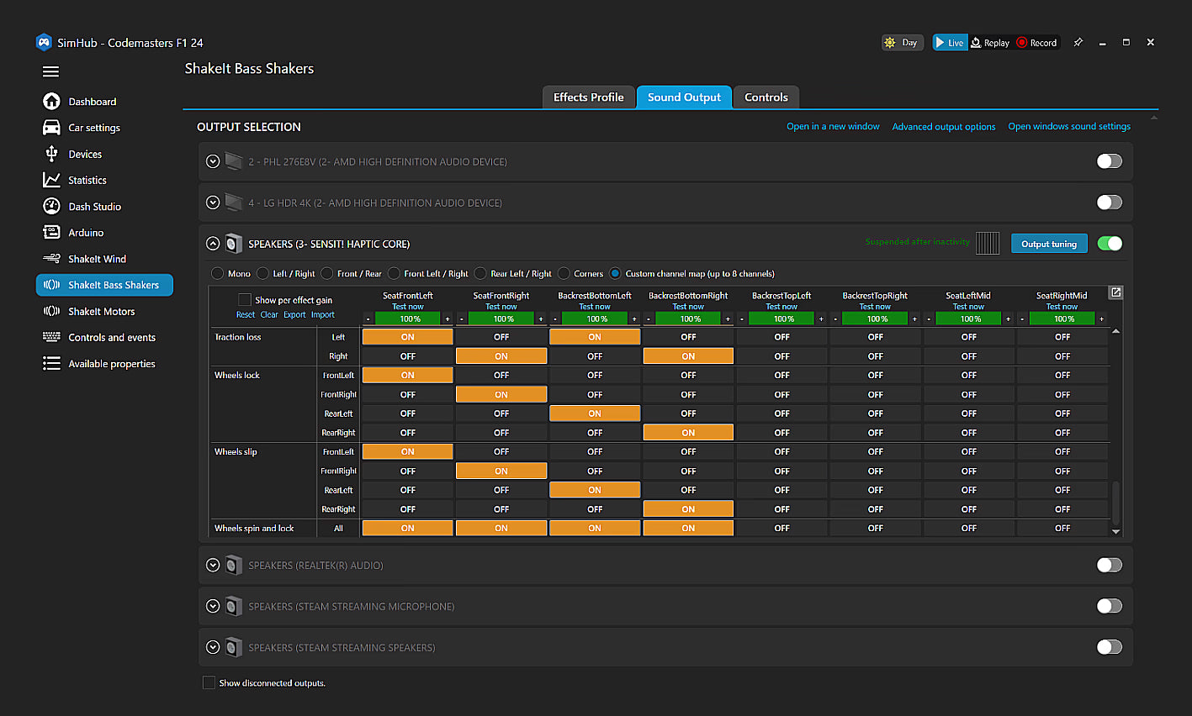Select the Mono radio button
This screenshot has width=1192, height=716.
pyautogui.click(x=218, y=273)
